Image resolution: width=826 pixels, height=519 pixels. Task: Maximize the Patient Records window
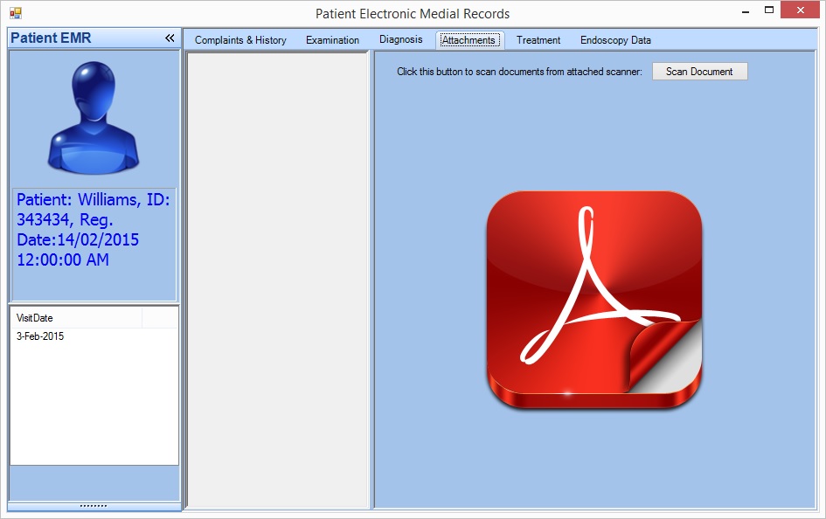(x=769, y=10)
